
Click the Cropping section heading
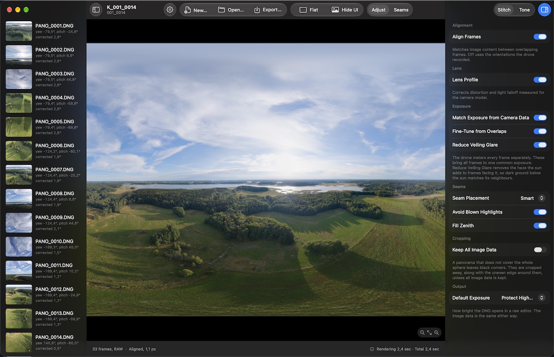click(462, 239)
